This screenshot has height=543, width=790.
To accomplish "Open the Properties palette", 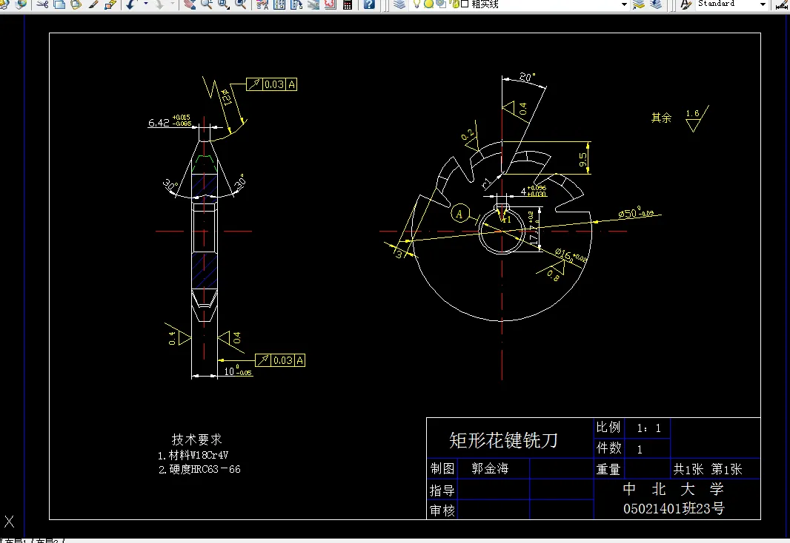I will 262,4.
